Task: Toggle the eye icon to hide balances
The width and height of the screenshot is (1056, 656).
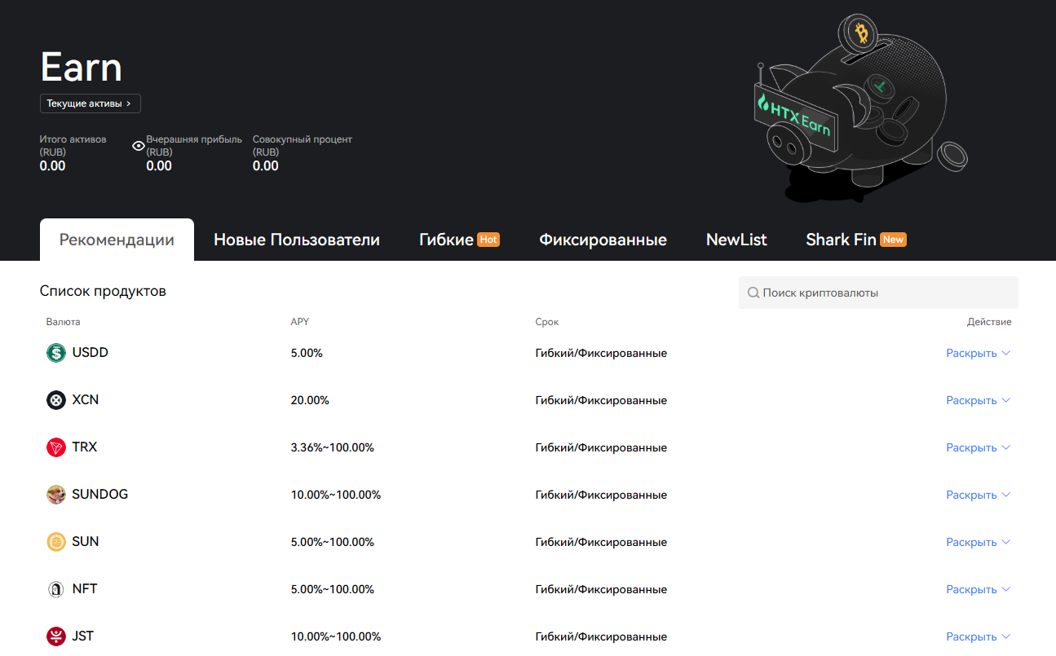Action: (x=139, y=146)
